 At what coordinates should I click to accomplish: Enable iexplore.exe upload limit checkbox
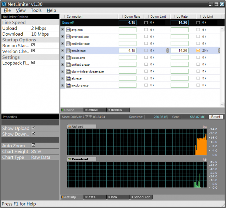(x=198, y=85)
